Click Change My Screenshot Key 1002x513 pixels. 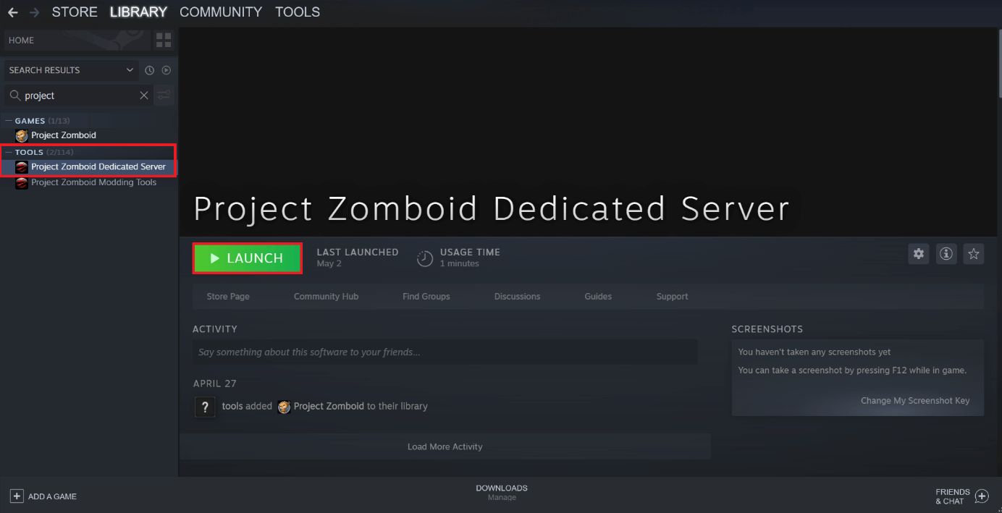pyautogui.click(x=915, y=400)
